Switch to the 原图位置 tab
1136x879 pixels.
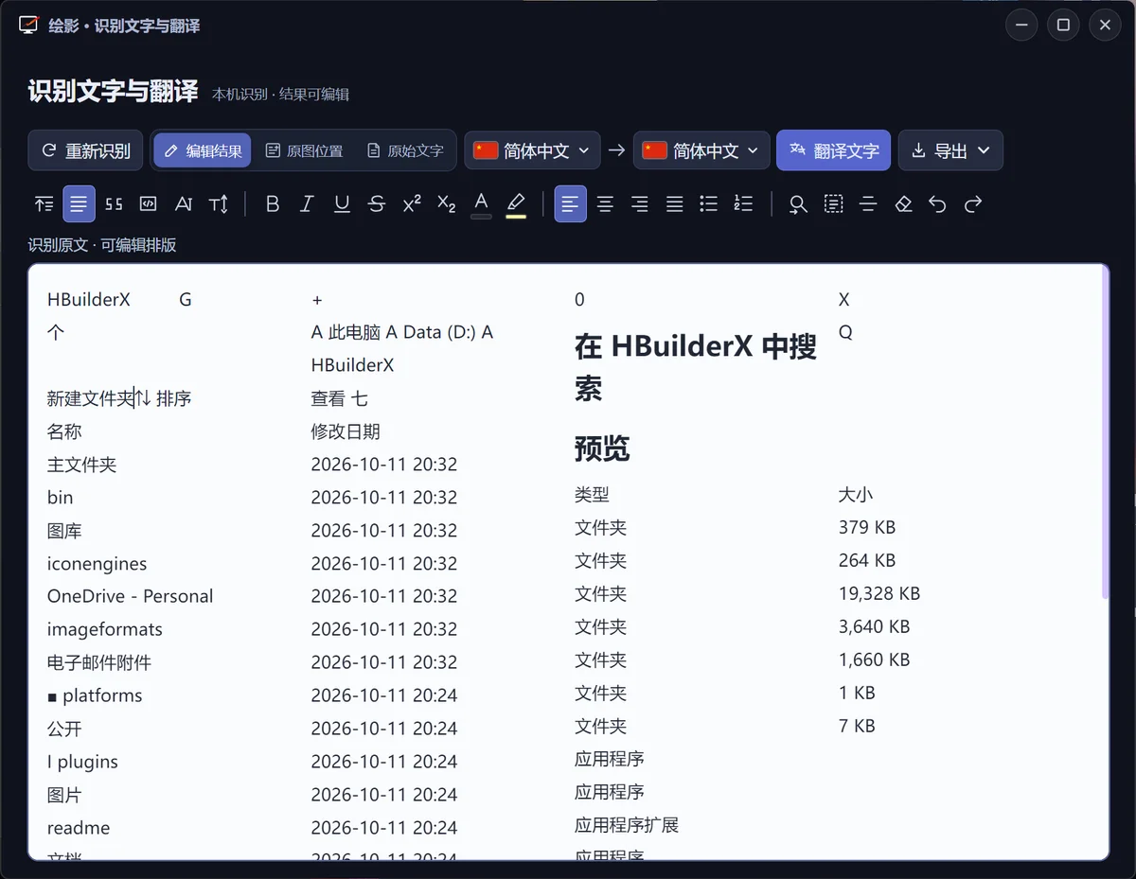[x=304, y=150]
